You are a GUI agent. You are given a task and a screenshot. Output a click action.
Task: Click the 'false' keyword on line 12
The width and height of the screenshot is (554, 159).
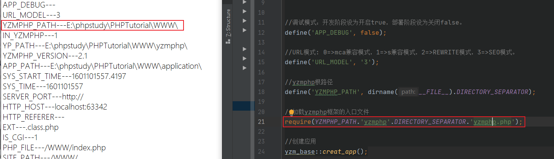point(370,33)
